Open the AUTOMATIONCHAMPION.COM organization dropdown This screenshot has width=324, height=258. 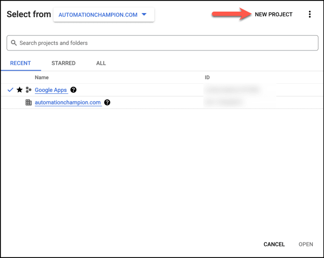(x=104, y=15)
